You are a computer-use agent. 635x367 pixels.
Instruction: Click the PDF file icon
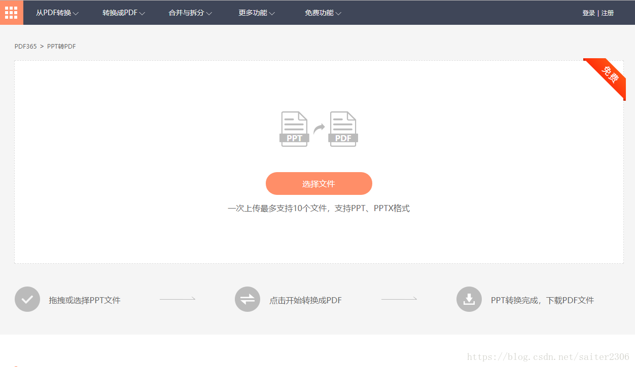pyautogui.click(x=343, y=129)
